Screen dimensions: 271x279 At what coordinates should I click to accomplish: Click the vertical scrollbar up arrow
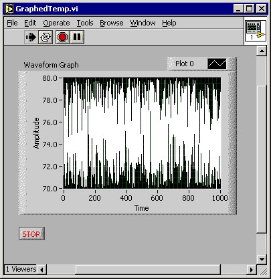(262, 51)
